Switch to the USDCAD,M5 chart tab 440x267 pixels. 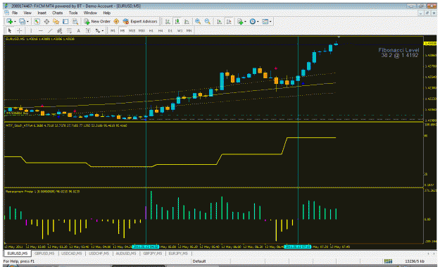(x=72, y=254)
